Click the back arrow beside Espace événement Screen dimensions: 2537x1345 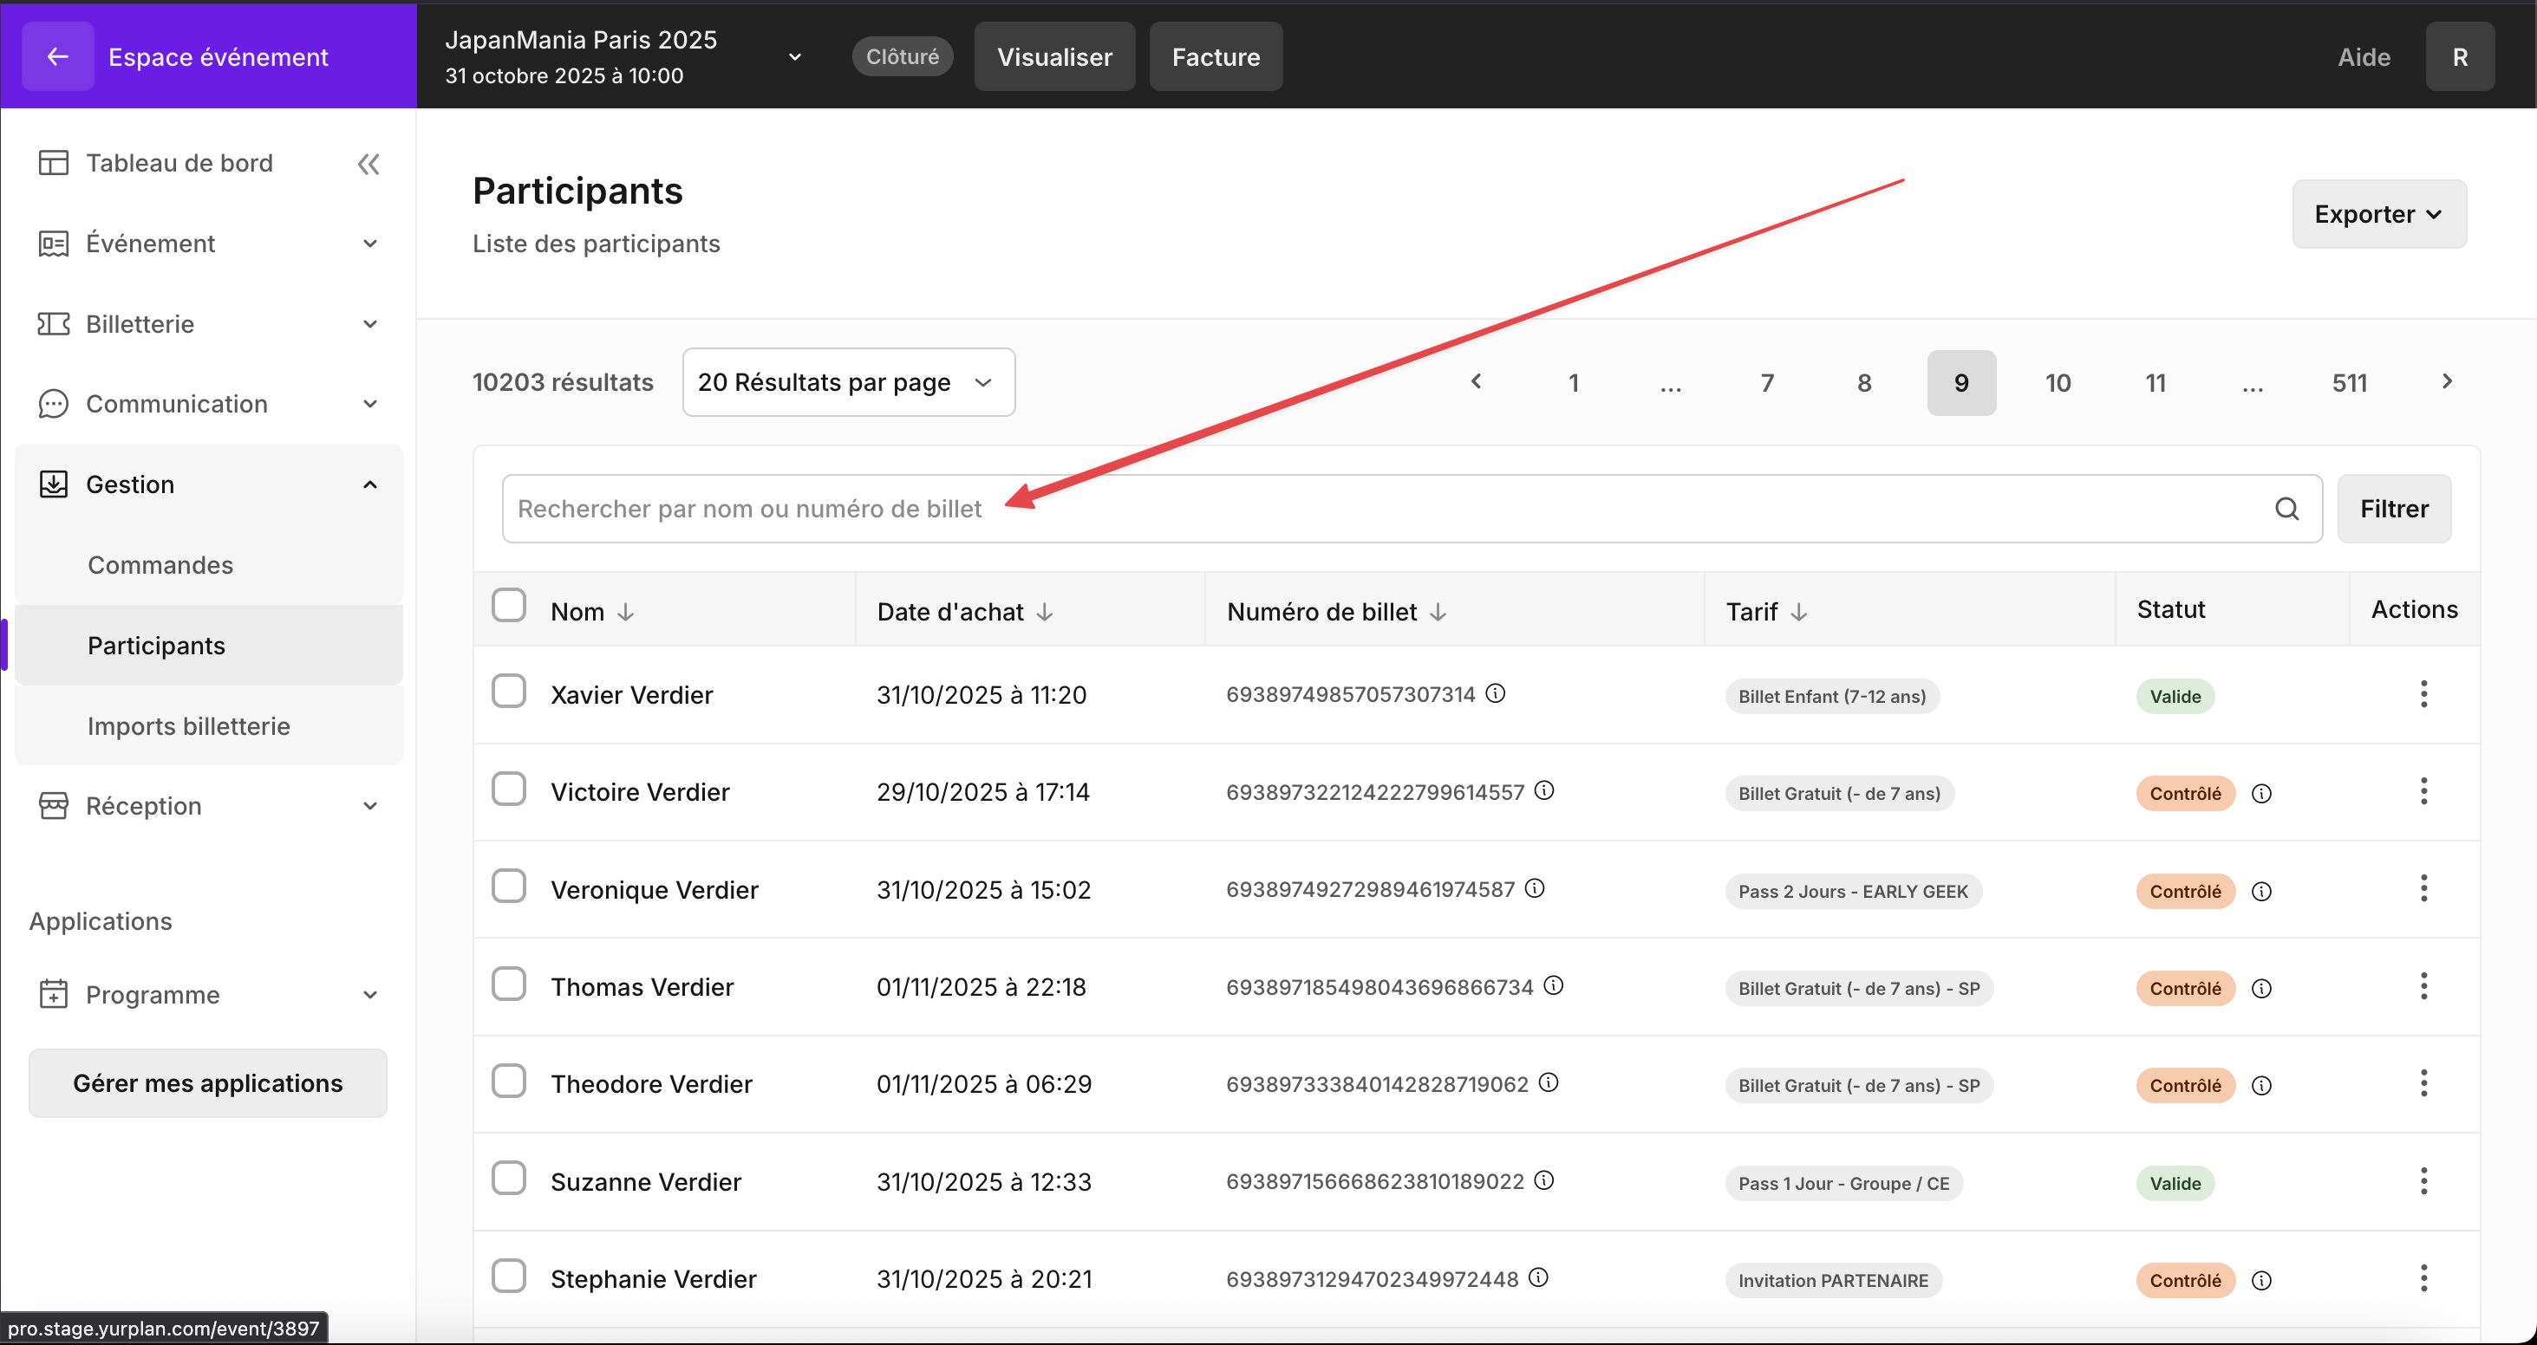[x=57, y=57]
